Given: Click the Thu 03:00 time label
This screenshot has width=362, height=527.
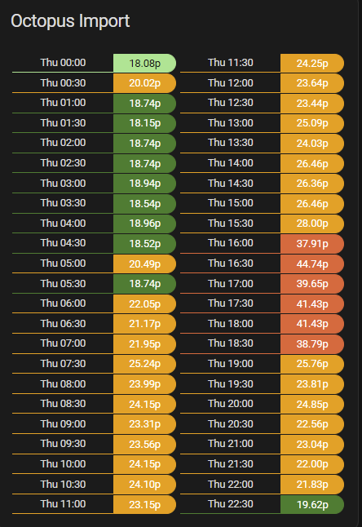Looking at the screenshot, I should click(x=63, y=184).
